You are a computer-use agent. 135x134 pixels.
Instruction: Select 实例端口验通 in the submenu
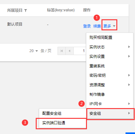63,123
